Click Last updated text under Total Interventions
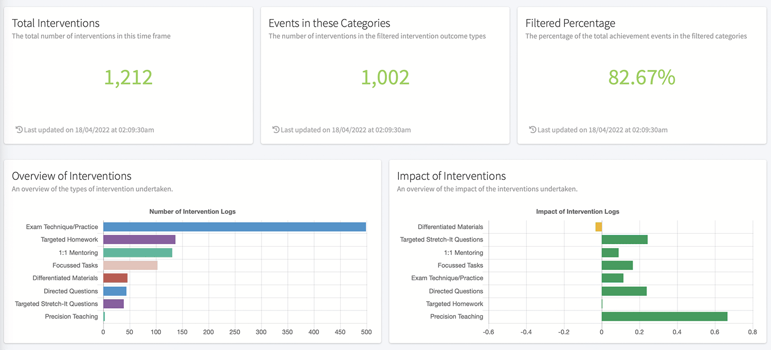The height and width of the screenshot is (350, 771). pos(89,130)
